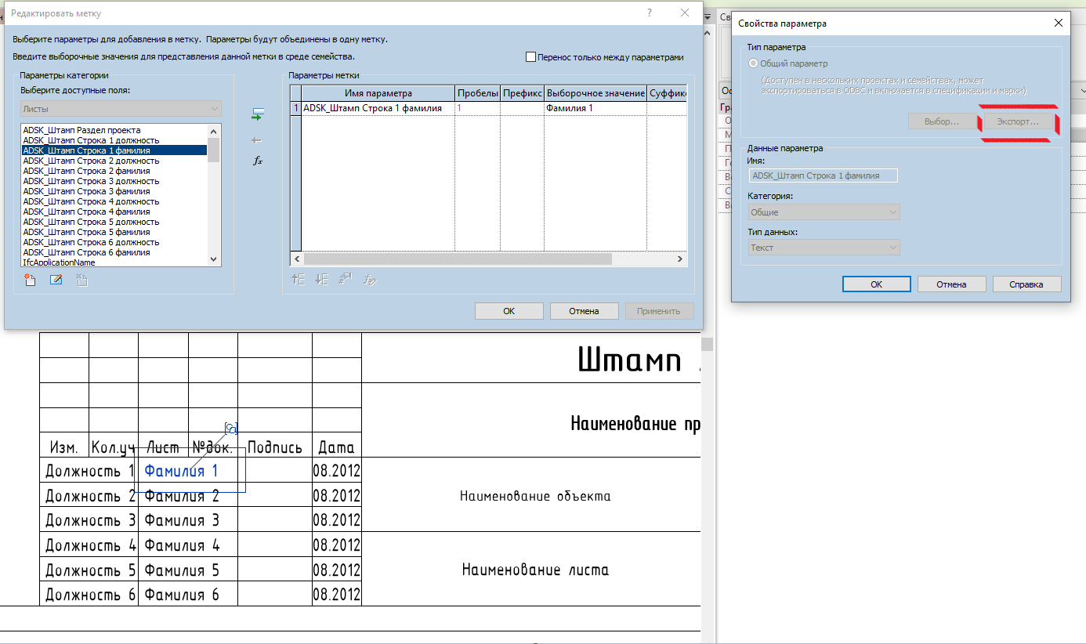This screenshot has height=644, width=1086.
Task: Click the horizontal scrollbar of label parameters table
Action: point(457,259)
